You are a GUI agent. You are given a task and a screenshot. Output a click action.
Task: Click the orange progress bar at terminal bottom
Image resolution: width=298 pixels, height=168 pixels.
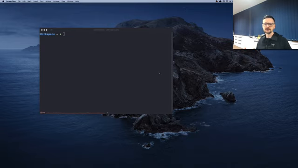click(76, 113)
